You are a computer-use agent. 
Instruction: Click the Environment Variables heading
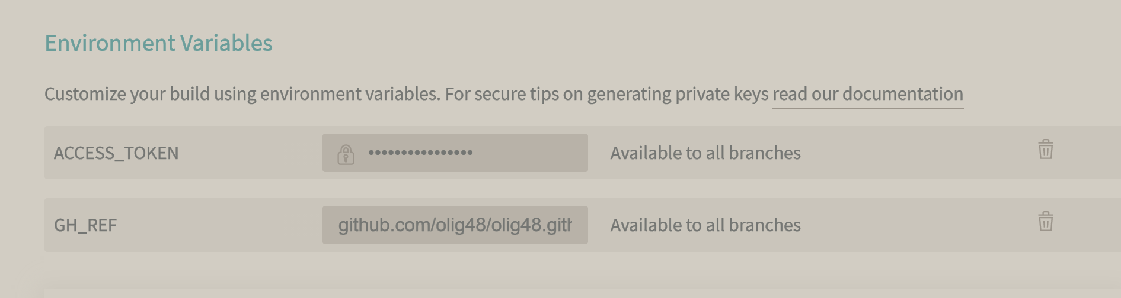159,43
